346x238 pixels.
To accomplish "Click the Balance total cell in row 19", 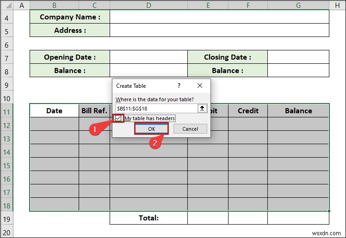I will 298,218.
